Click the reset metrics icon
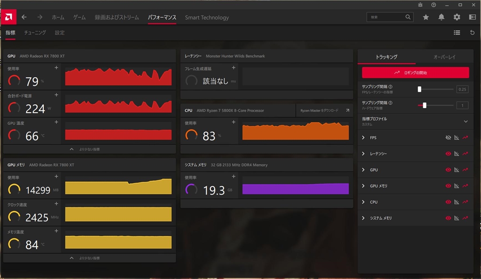Screen dimensions: 481x279 click(x=472, y=33)
